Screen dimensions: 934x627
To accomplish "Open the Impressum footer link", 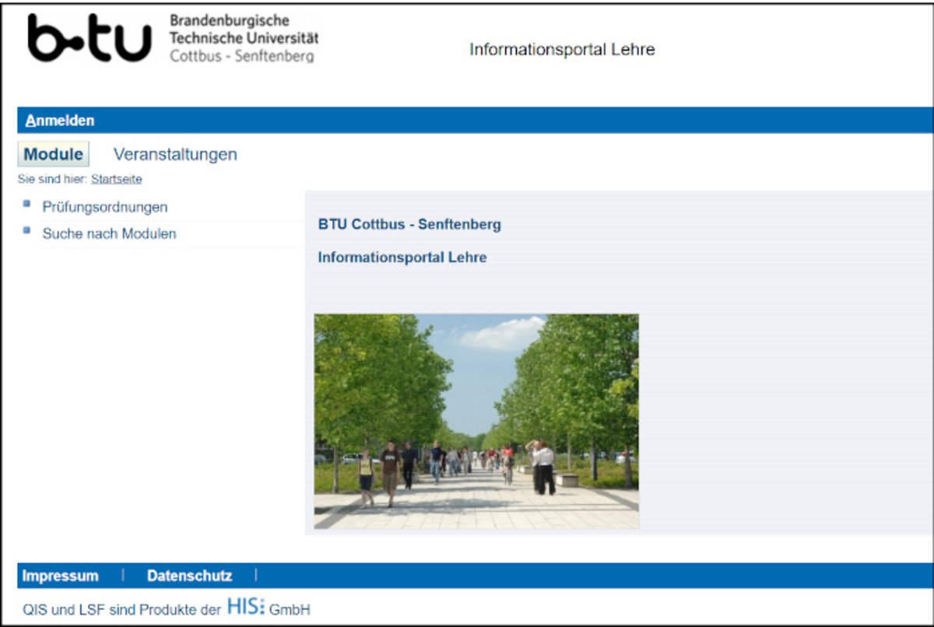I will pyautogui.click(x=60, y=576).
